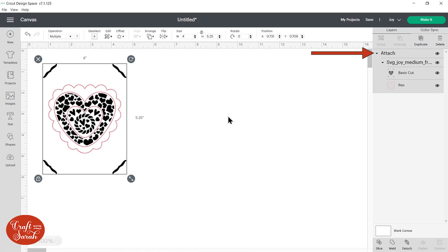
Task: Click the Width stepper arrows
Action: click(x=195, y=37)
